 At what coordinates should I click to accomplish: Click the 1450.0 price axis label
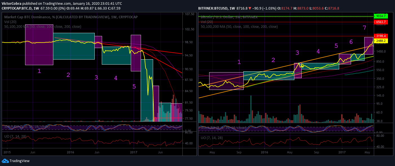[381, 52]
